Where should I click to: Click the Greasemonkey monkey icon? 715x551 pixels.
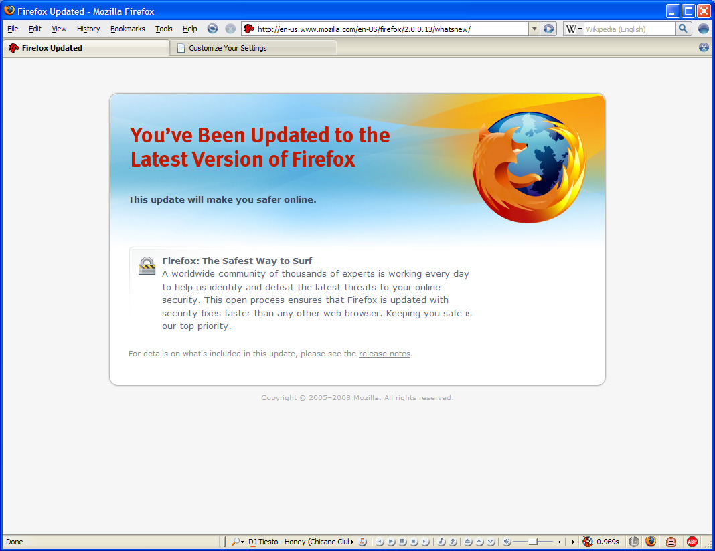(x=671, y=542)
